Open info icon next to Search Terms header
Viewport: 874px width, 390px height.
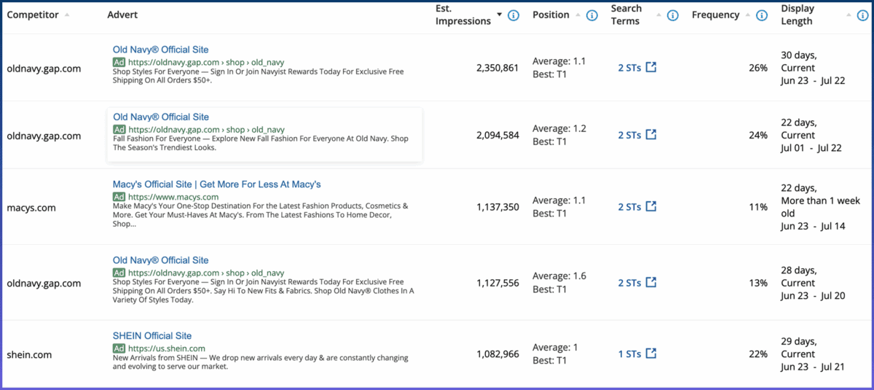(x=673, y=15)
